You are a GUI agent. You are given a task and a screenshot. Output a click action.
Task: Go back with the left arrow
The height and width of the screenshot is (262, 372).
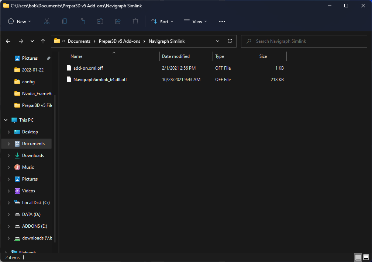8,41
